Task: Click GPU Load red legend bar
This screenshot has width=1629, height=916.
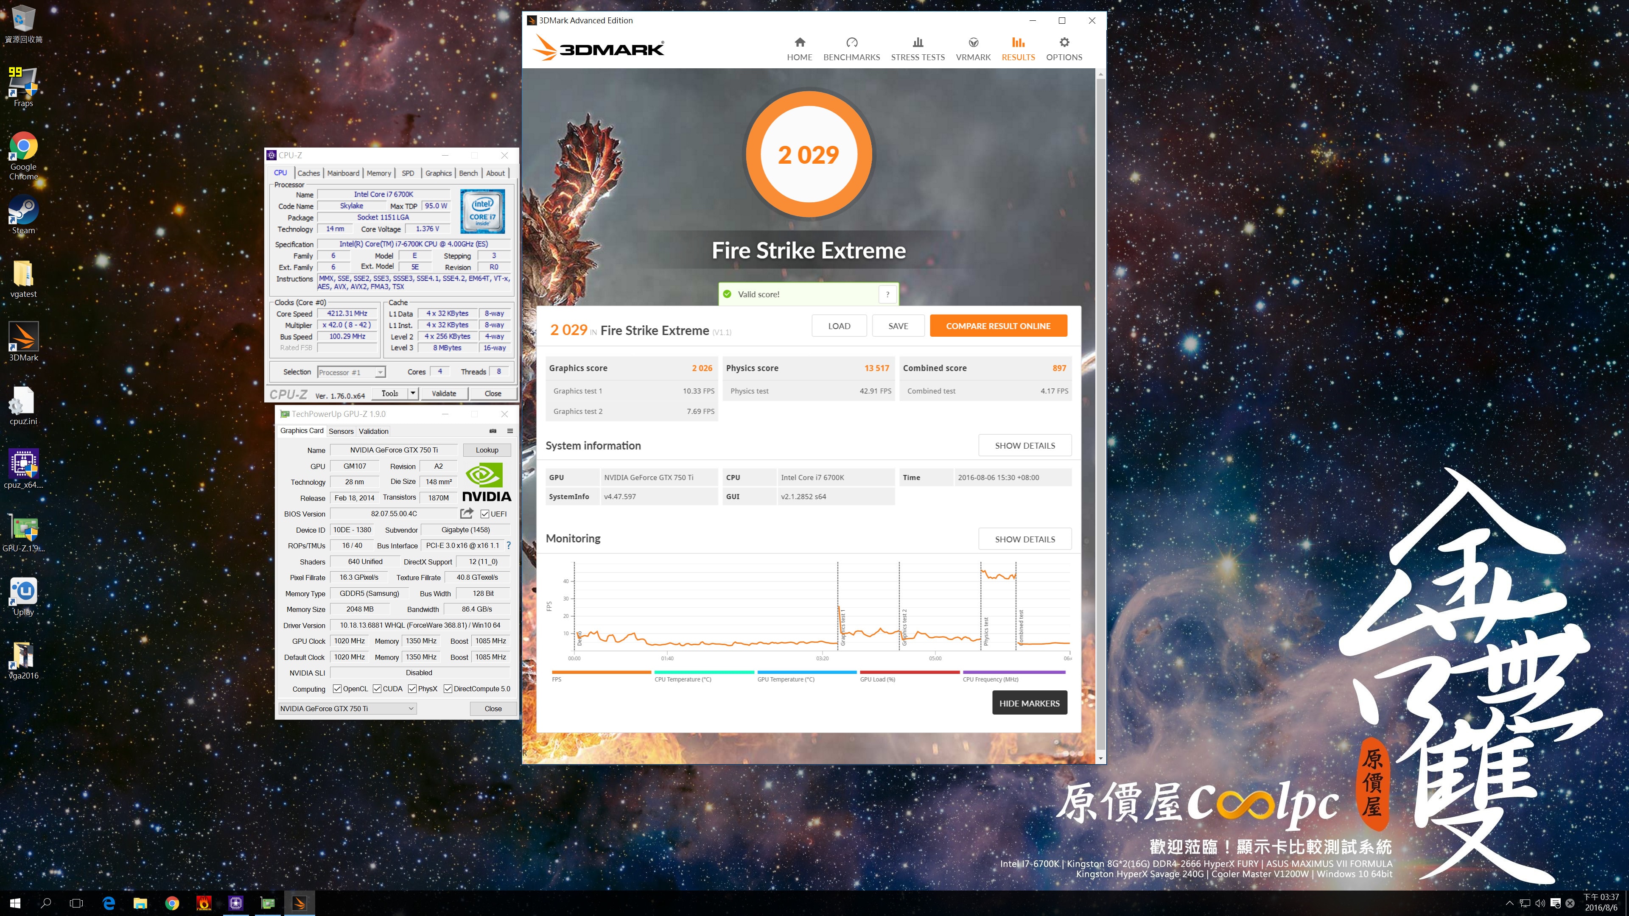Action: click(x=910, y=672)
